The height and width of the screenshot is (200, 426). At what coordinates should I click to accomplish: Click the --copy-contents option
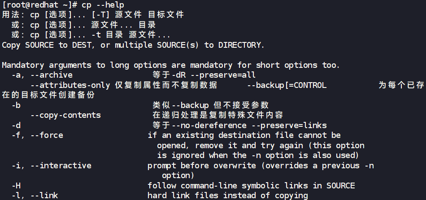click(65, 115)
